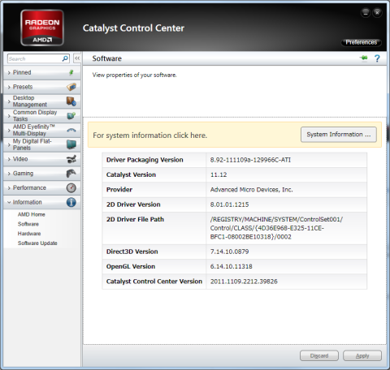Expand the Performance section
The width and height of the screenshot is (390, 370).
pos(42,187)
